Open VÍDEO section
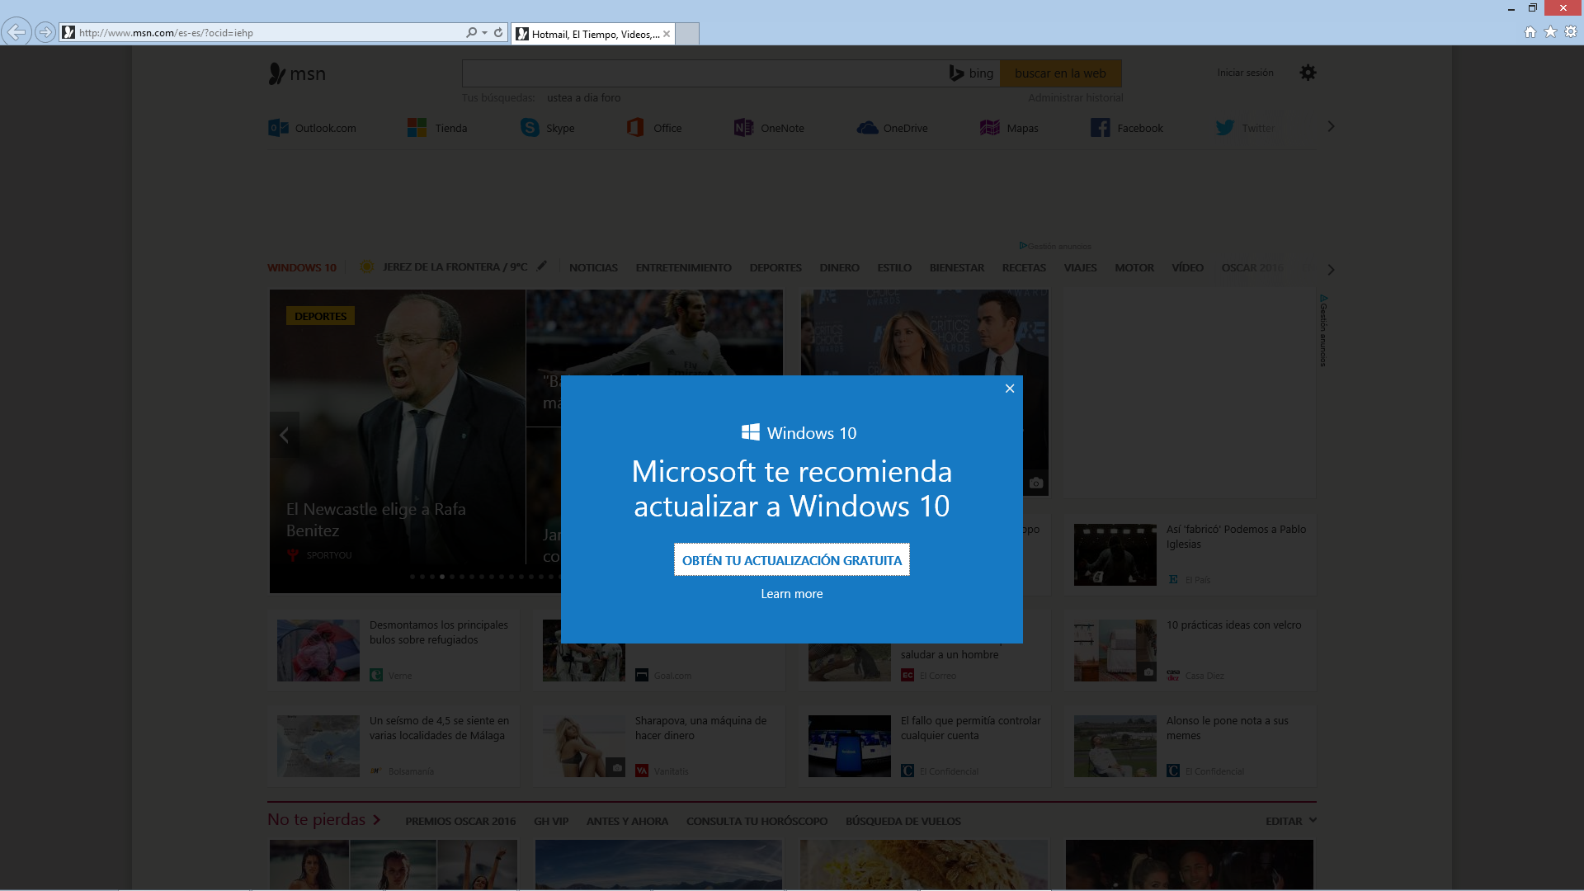1584x891 pixels. (1187, 267)
